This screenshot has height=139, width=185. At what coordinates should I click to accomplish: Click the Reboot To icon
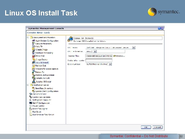(x=33, y=72)
